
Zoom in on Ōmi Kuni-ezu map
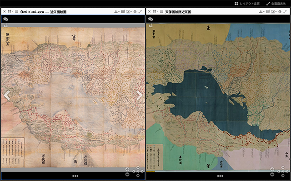tap(127, 169)
